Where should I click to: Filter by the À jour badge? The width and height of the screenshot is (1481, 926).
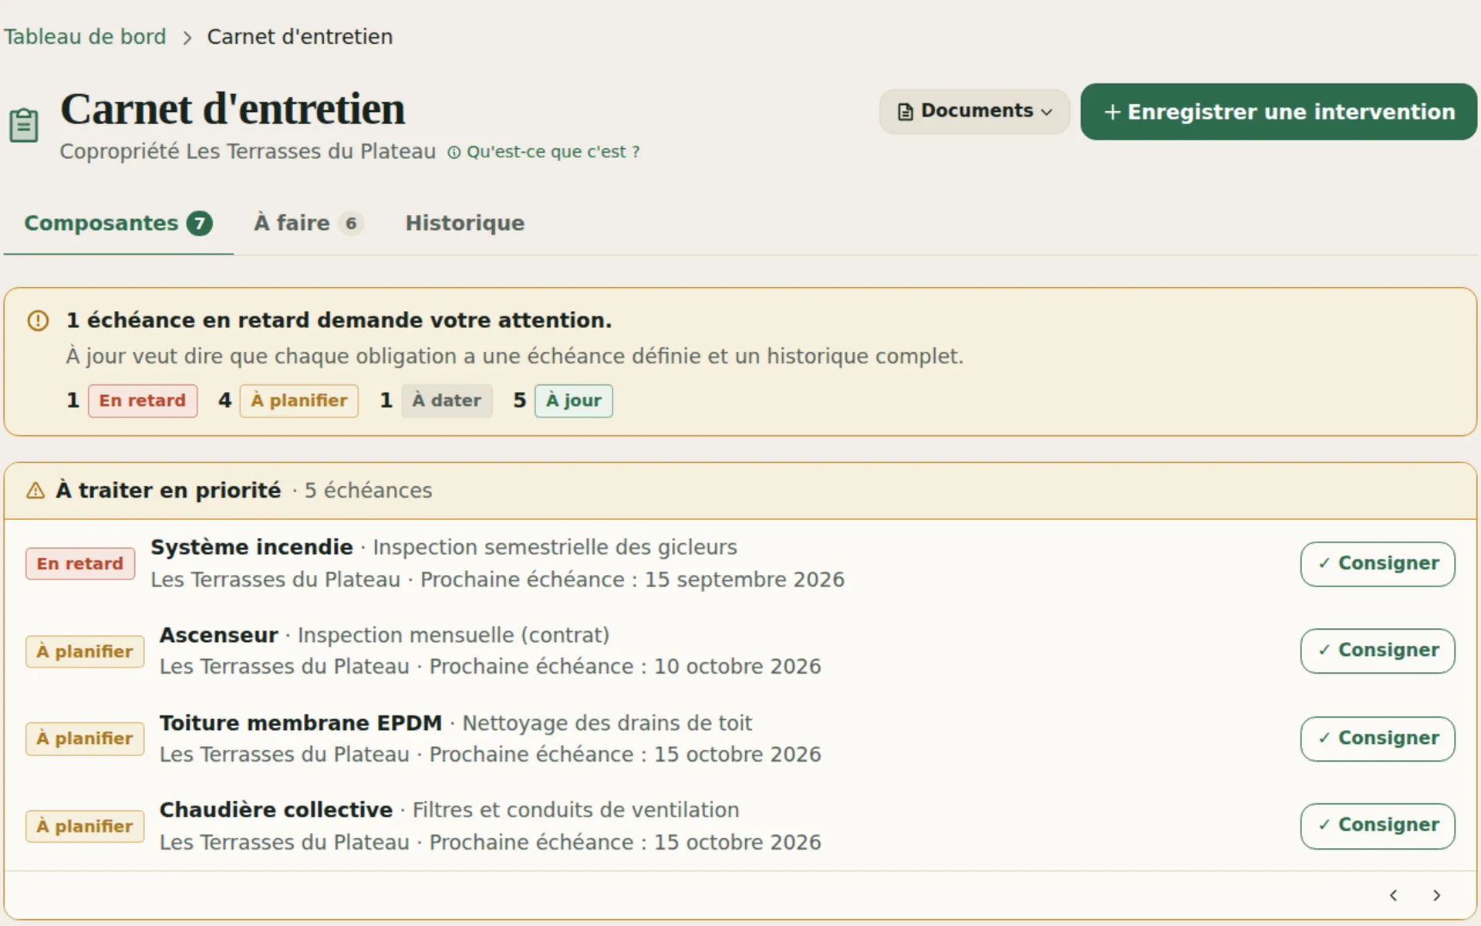point(574,400)
